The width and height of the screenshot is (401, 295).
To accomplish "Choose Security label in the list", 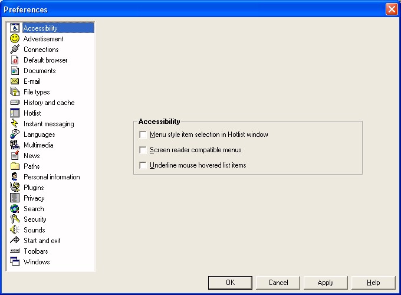I will tap(35, 219).
